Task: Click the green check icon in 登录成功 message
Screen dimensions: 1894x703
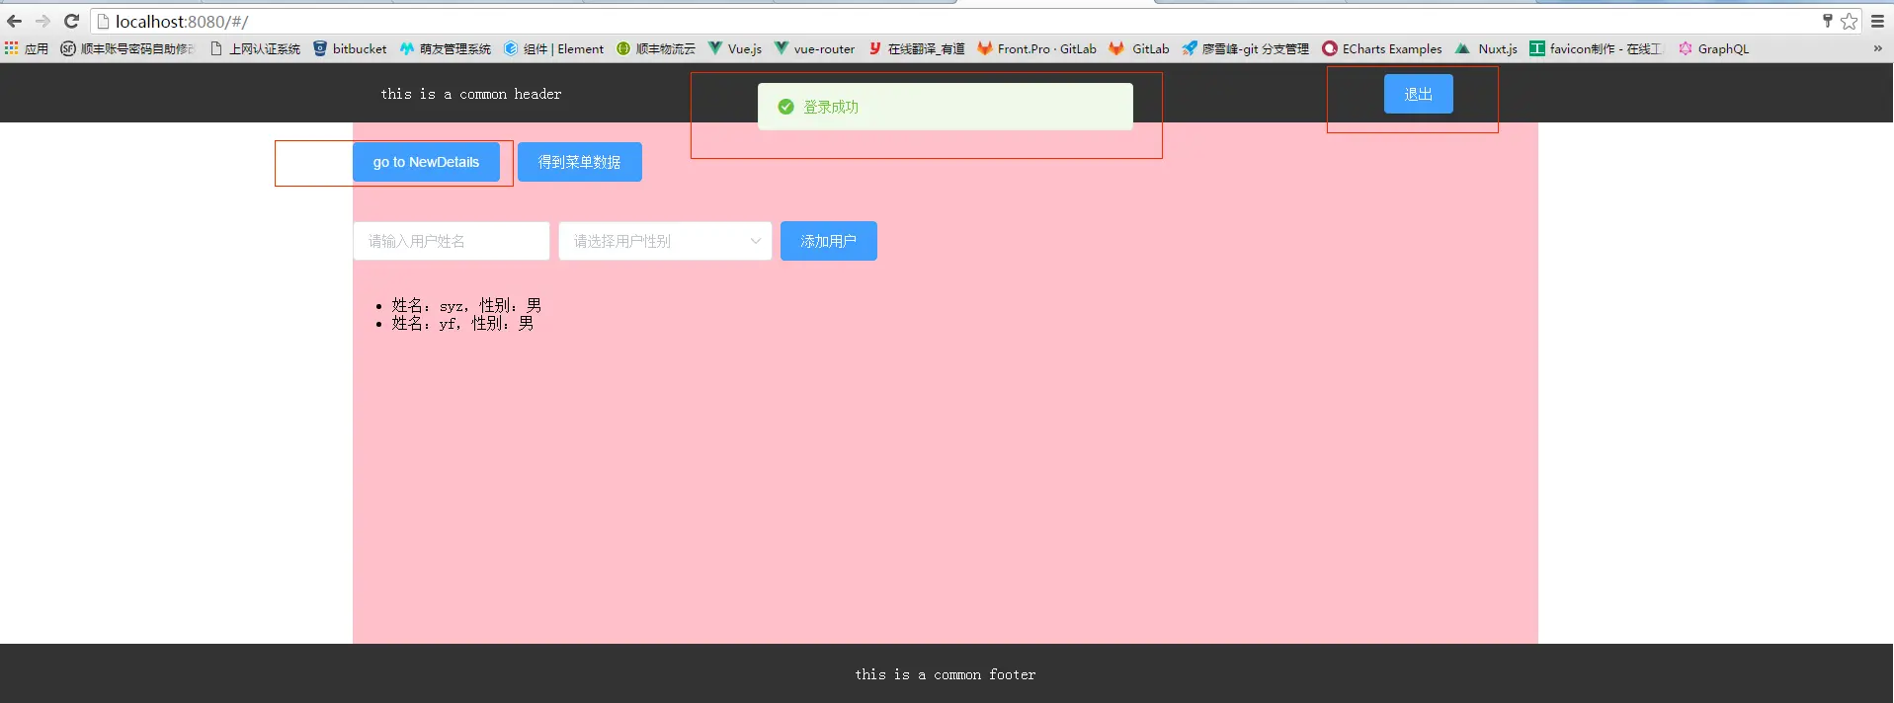Action: coord(785,107)
